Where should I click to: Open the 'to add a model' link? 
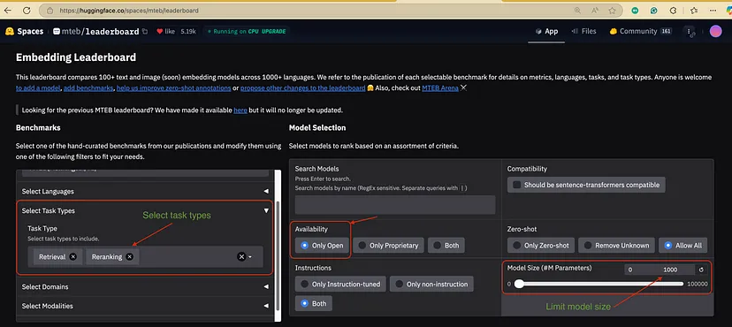click(x=38, y=87)
